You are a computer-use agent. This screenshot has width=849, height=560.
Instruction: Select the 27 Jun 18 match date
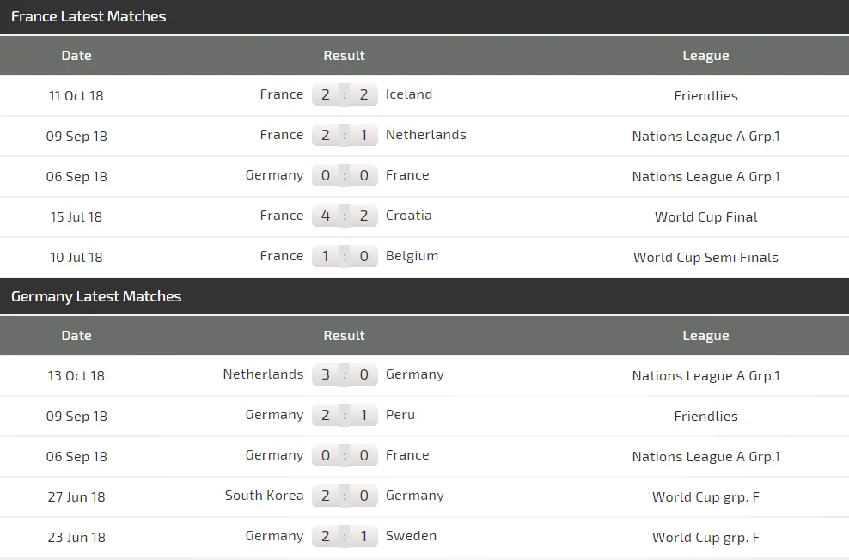tap(76, 496)
